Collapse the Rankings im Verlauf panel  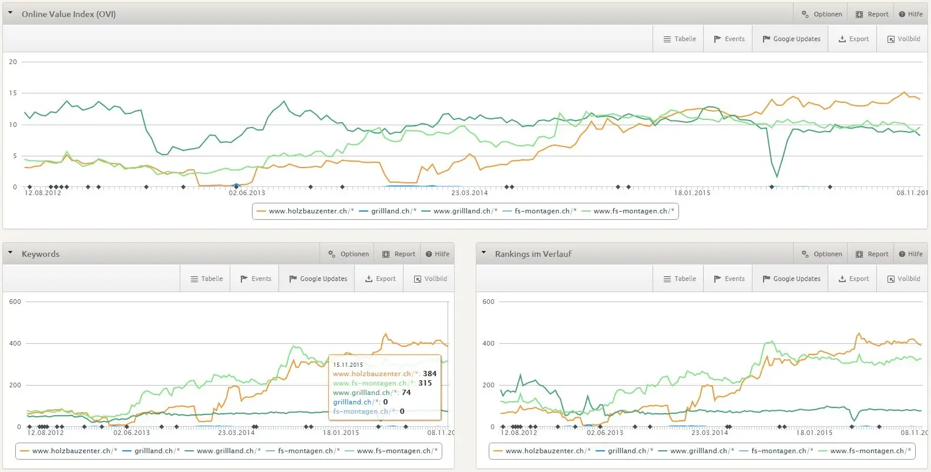tap(483, 252)
